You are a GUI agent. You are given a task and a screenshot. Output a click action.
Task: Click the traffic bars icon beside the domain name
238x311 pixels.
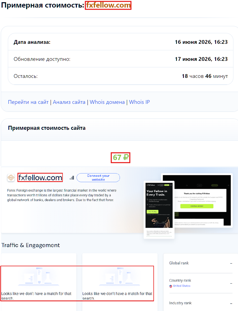coord(72,178)
